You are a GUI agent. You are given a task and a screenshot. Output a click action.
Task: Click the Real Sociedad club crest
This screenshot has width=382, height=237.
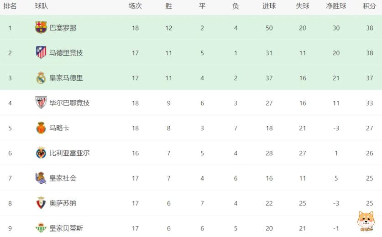point(41,178)
